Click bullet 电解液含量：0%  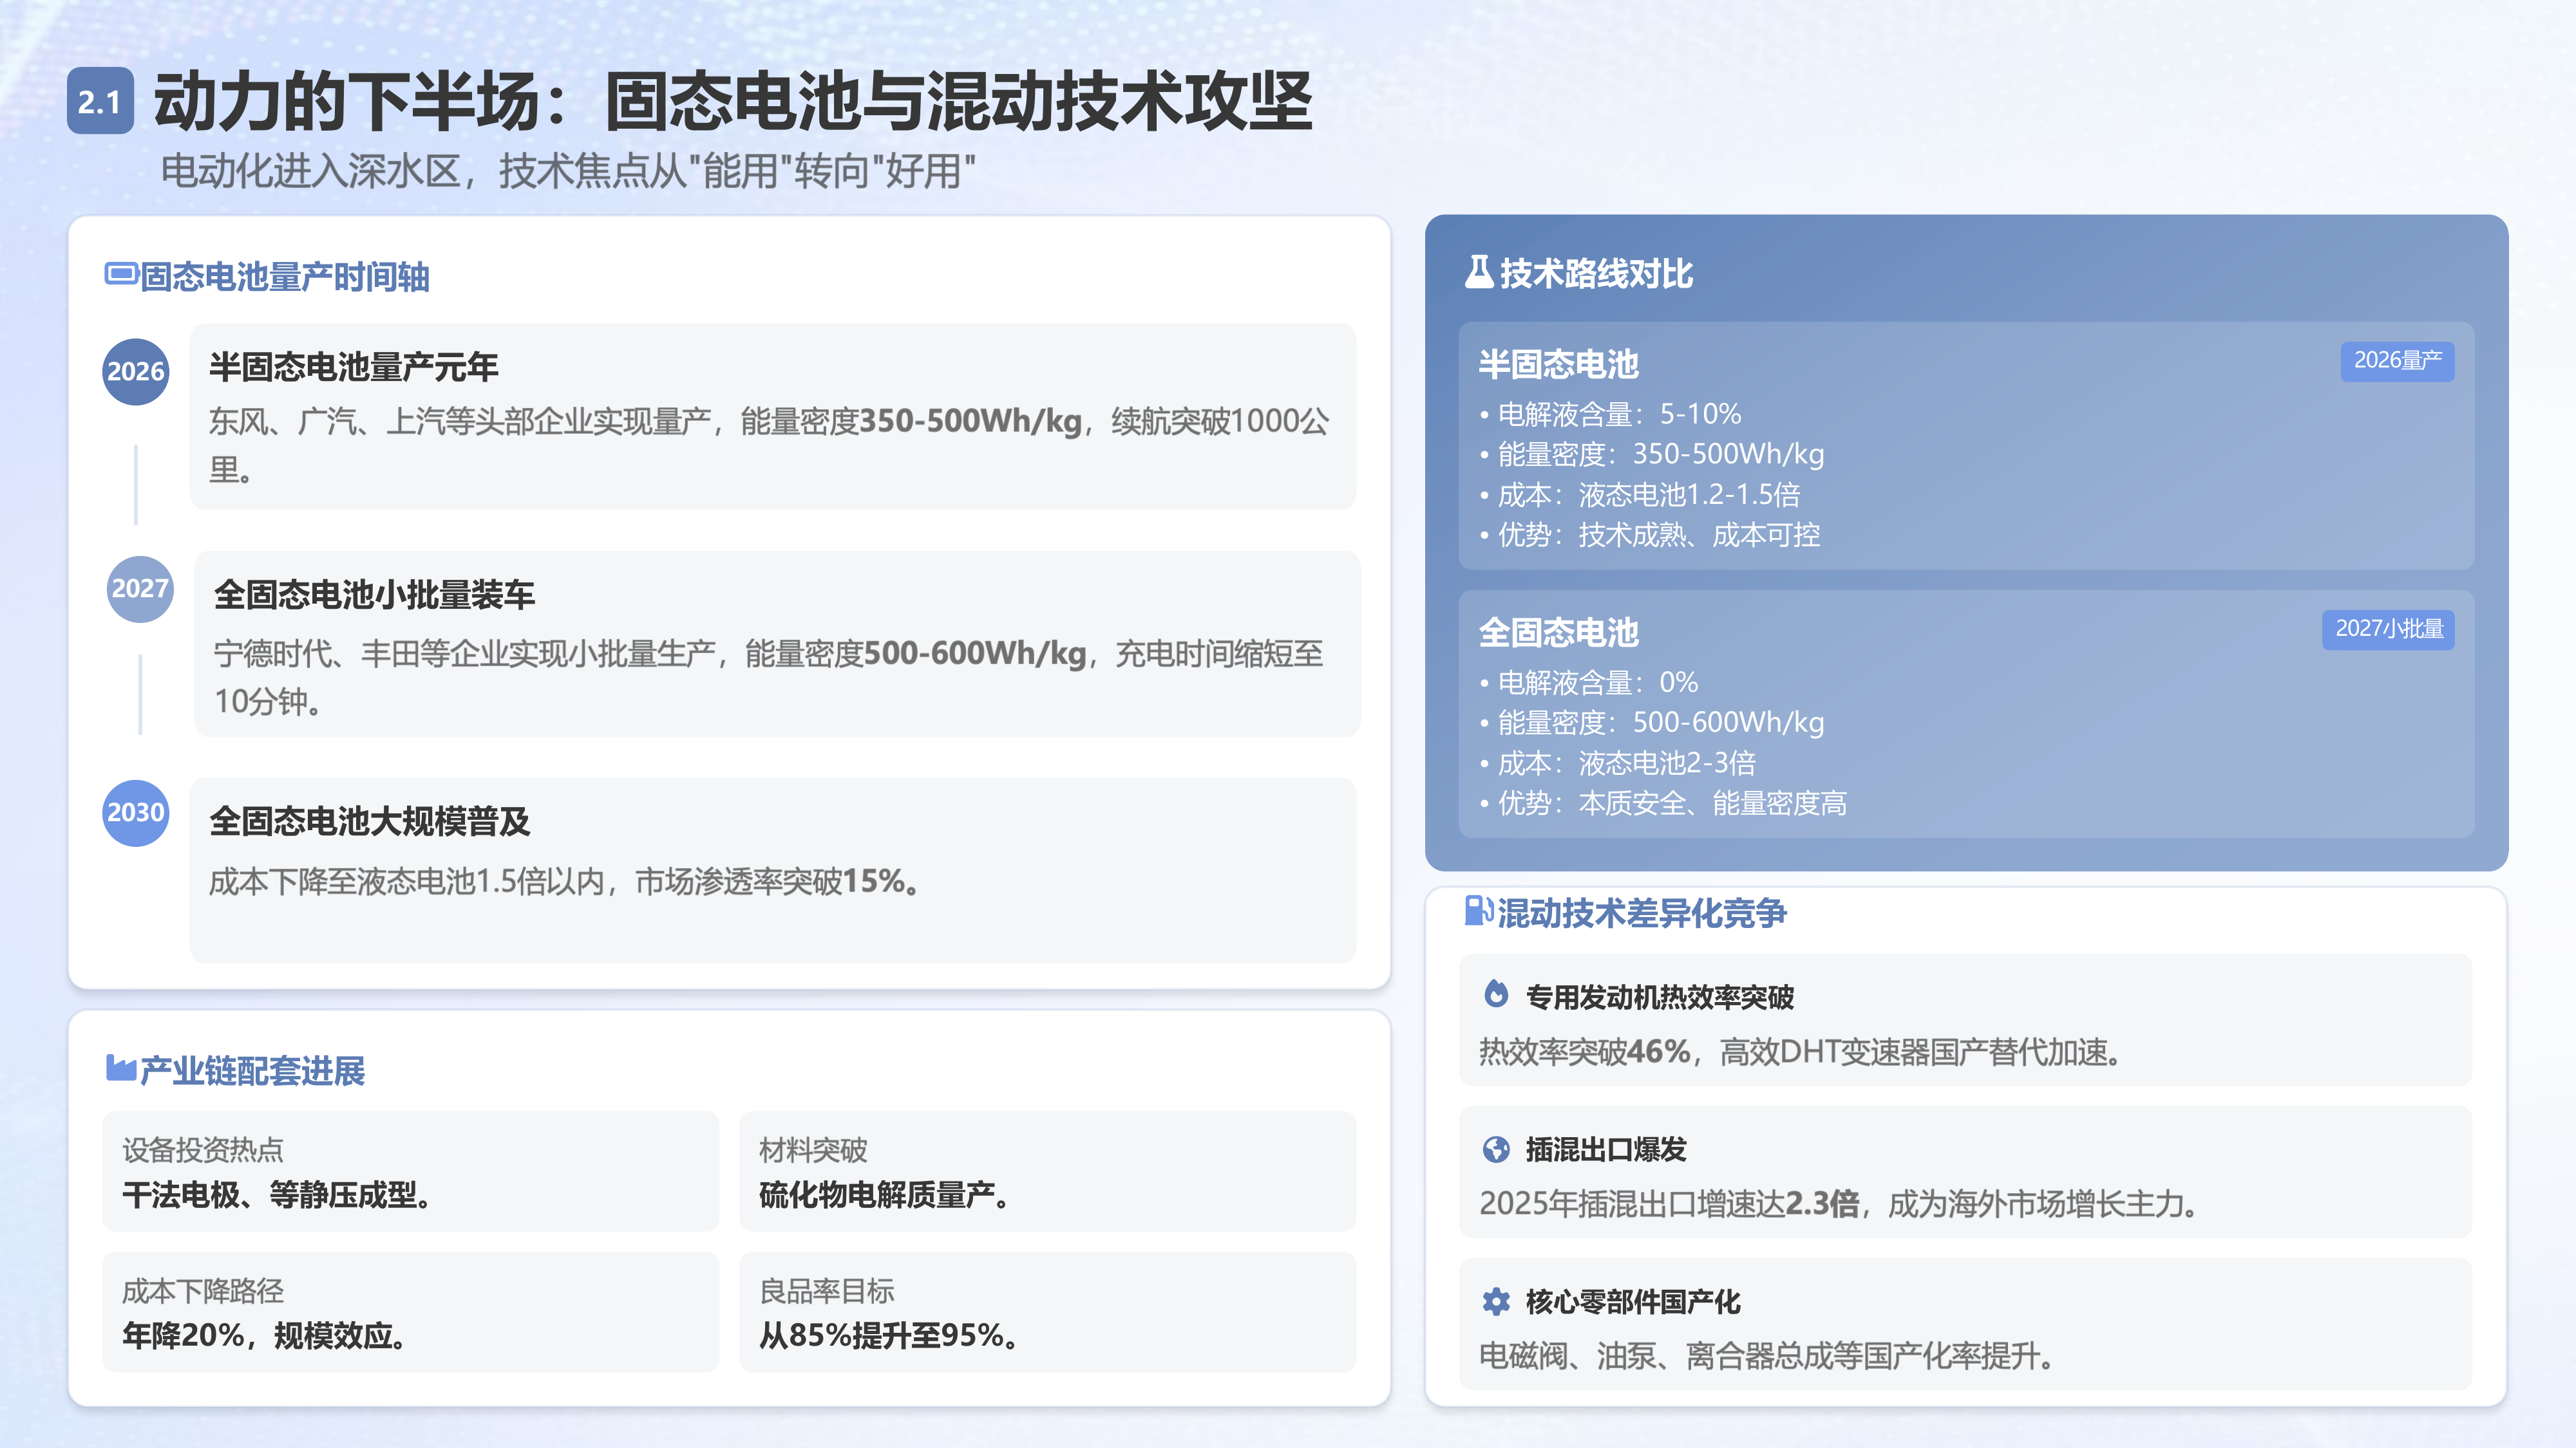[1589, 683]
